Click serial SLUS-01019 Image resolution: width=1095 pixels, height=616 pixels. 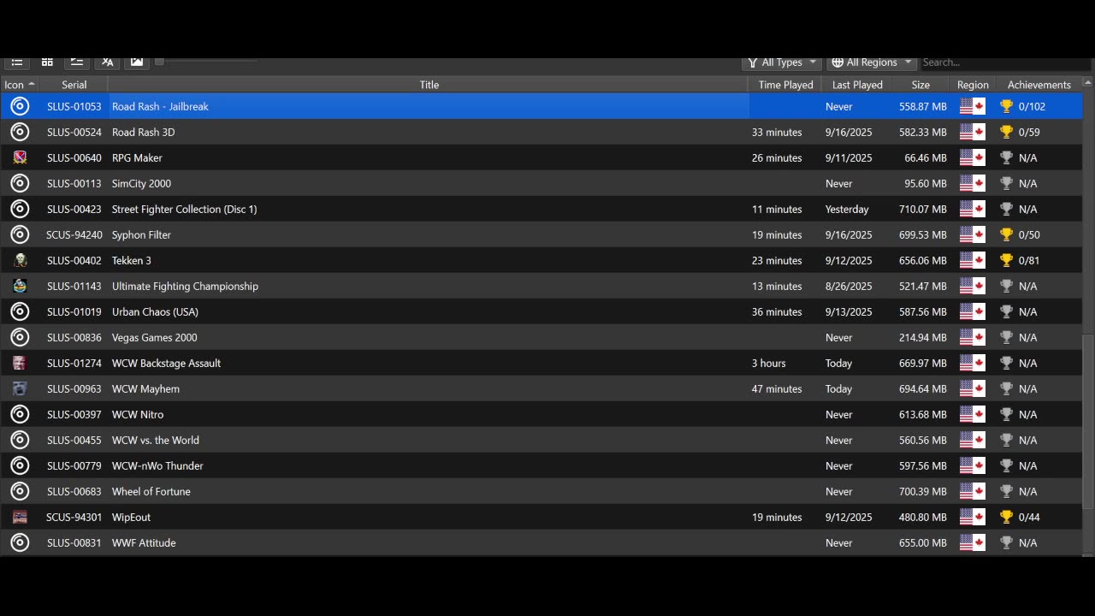click(x=74, y=311)
